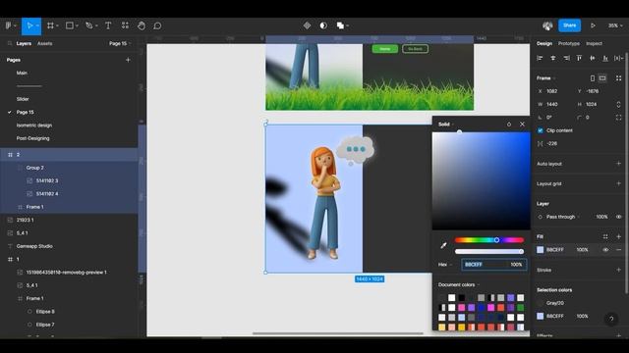Add a Stroke with plus button

pos(618,271)
